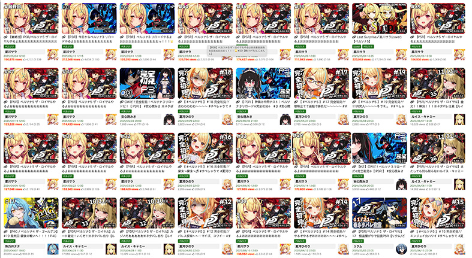Screen dimensions: 472x258
Task: Click 星川サラ's avatar on the #最終回 card
Action: point(53,54)
